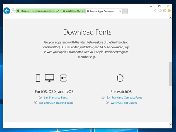Click the blue browser Back arrow

(x=7, y=11)
